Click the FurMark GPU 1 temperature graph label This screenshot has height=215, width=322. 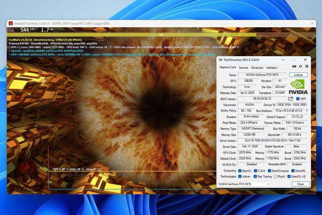click(77, 169)
